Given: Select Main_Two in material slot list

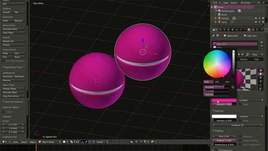Looking at the screenshot, I should 235,44.
